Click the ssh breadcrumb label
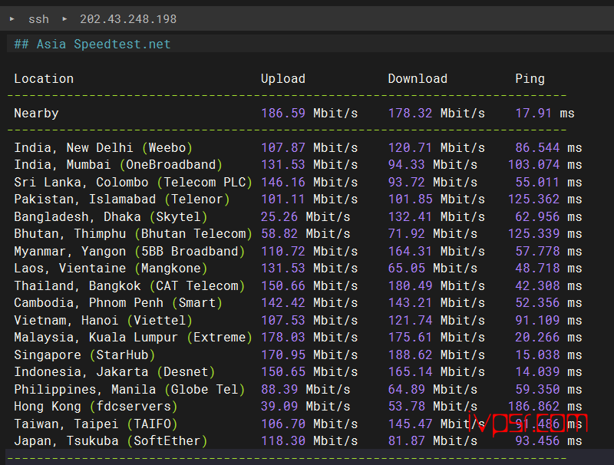Viewport: 614px width, 465px height. coord(38,18)
